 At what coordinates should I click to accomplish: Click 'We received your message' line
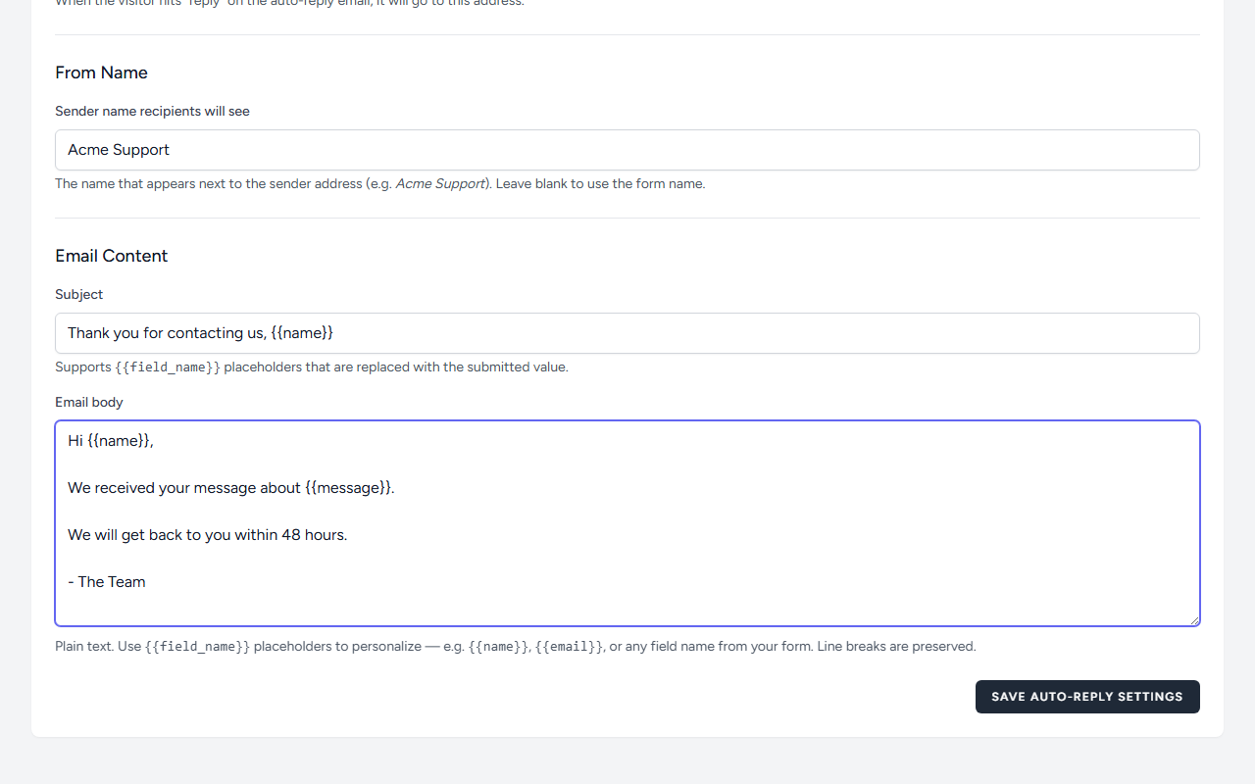(x=231, y=488)
